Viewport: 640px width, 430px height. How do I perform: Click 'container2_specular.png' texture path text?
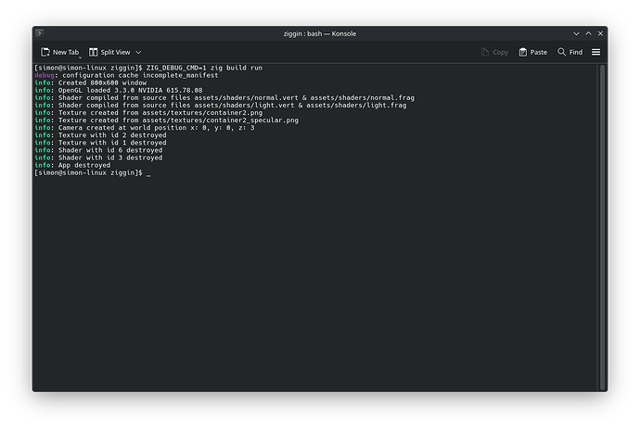[x=250, y=120]
